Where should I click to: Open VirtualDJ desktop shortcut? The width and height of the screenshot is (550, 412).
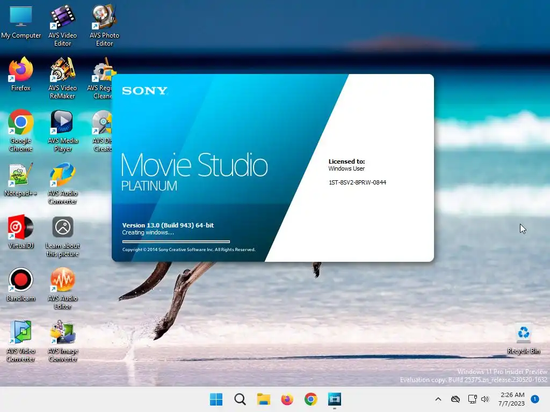tap(21, 232)
